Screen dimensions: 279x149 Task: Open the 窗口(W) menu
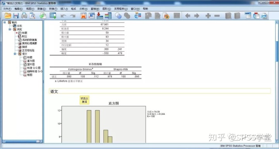coord(135,9)
